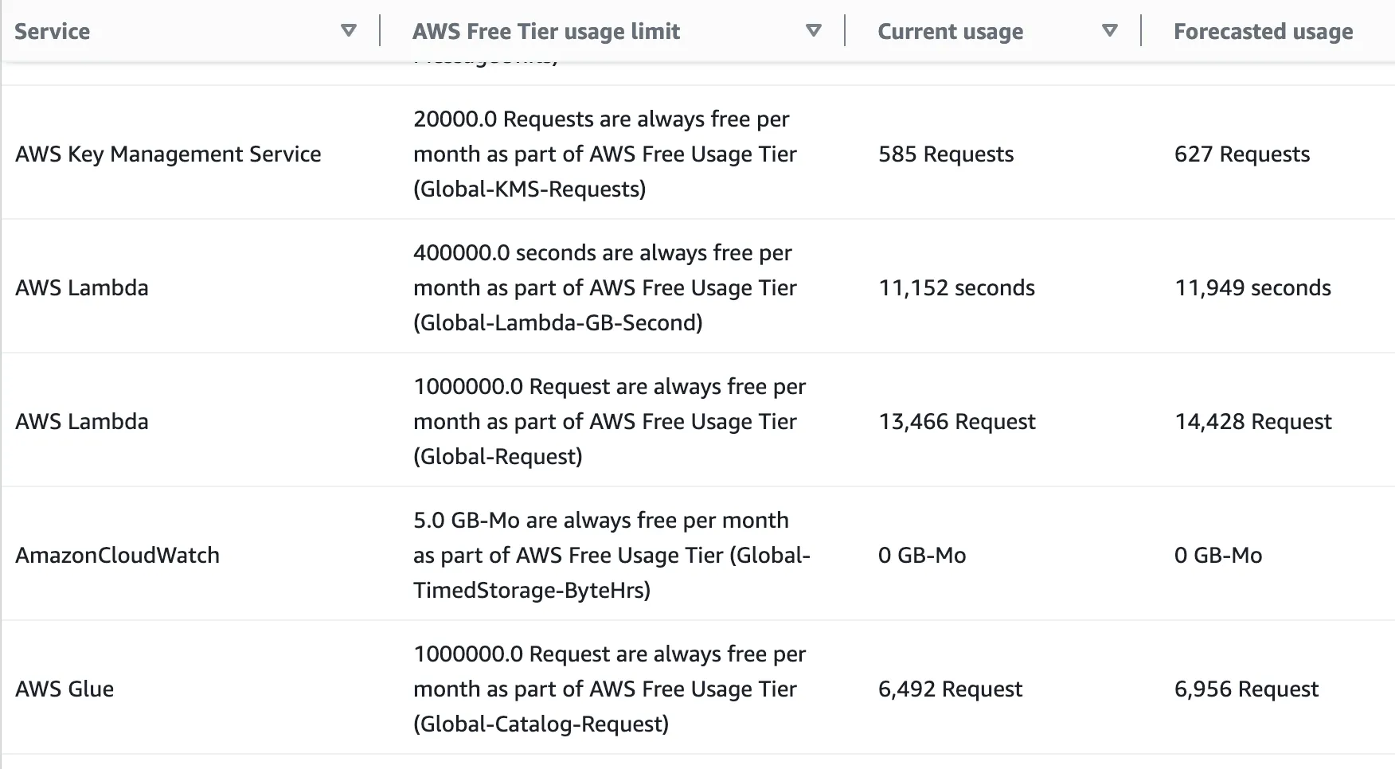This screenshot has width=1395, height=769.
Task: Select the AWS Key Management Service cell
Action: pos(168,154)
